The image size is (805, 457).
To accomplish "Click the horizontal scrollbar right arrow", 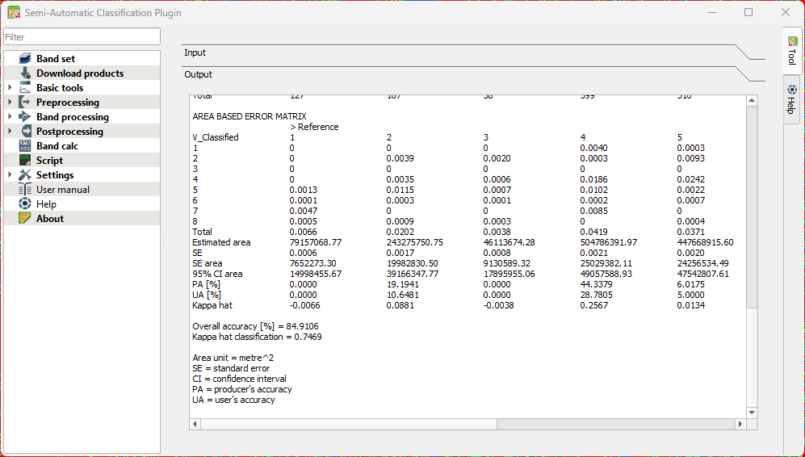I will [x=740, y=424].
